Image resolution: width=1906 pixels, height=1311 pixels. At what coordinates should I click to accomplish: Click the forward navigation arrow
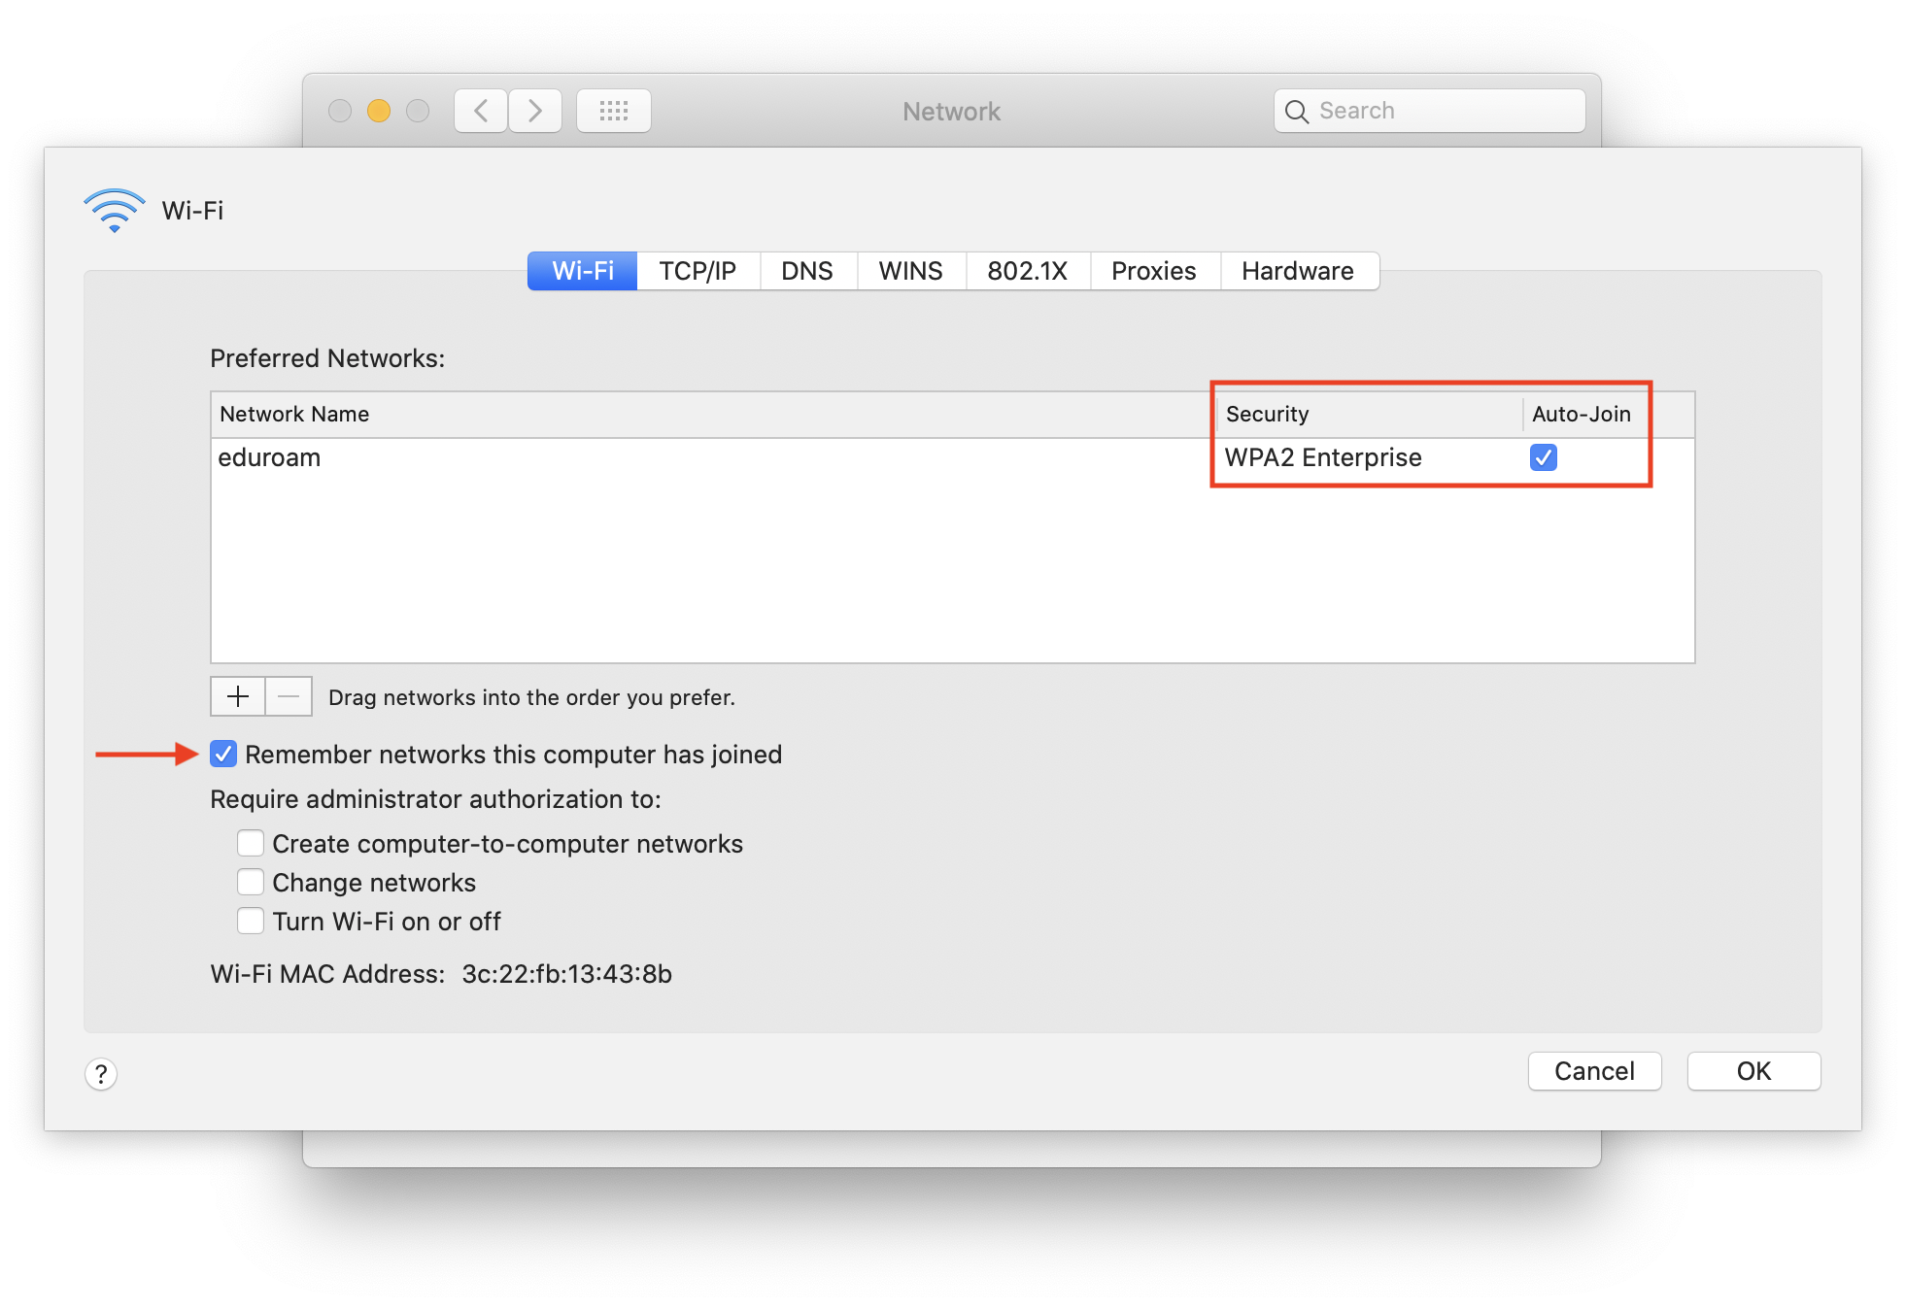click(x=535, y=111)
